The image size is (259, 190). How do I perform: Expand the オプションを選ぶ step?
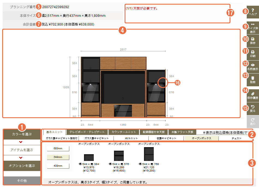click(22, 165)
